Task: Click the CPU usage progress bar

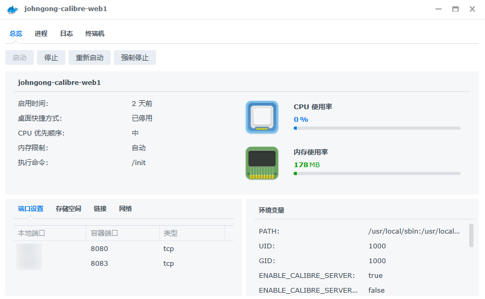Action: pyautogui.click(x=377, y=128)
